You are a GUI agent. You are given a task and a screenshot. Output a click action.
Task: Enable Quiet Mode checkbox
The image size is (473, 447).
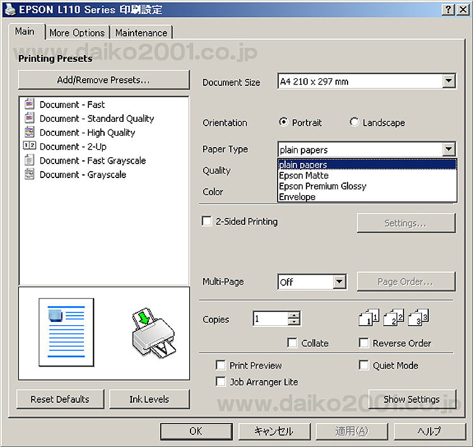[363, 365]
